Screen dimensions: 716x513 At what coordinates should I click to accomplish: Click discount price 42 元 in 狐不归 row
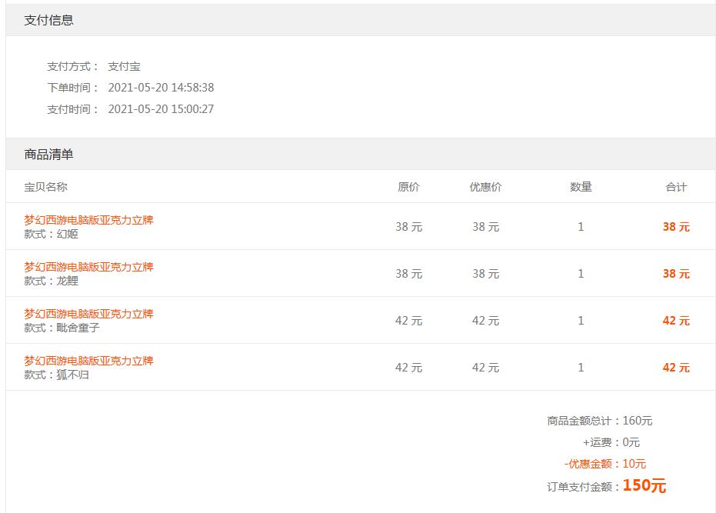pos(485,368)
